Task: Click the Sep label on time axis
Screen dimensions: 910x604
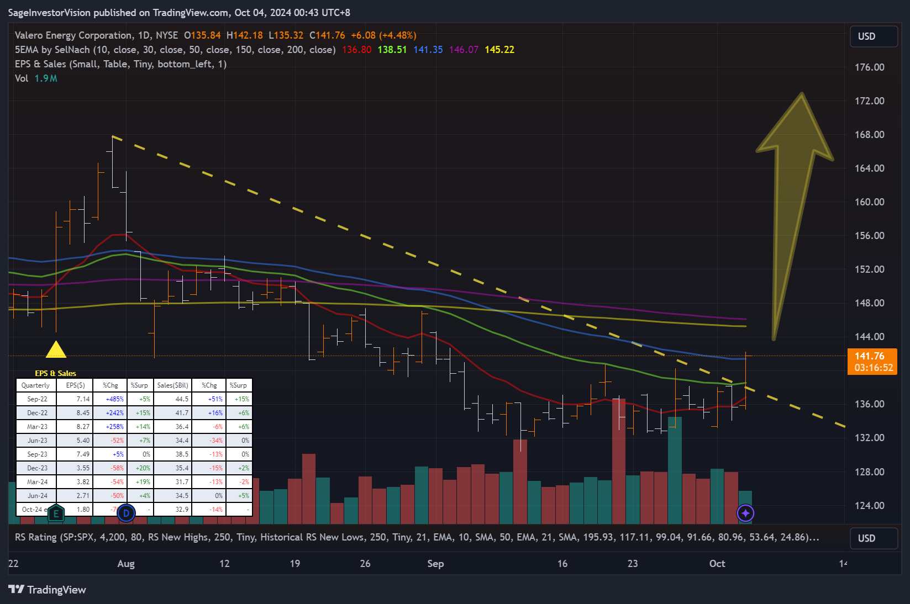Action: 435,564
